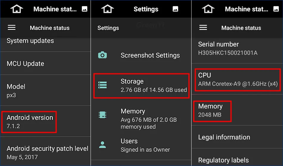The width and height of the screenshot is (283, 166).
Task: Tap the camera icon next to Screenshot Settings
Action: (102, 55)
